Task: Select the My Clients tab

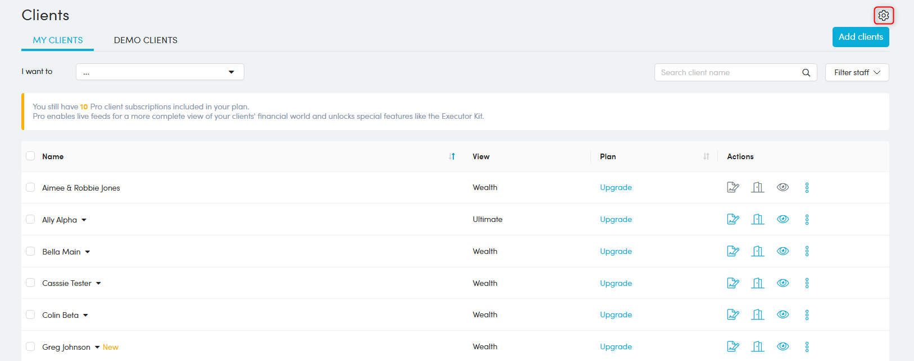Action: [58, 40]
